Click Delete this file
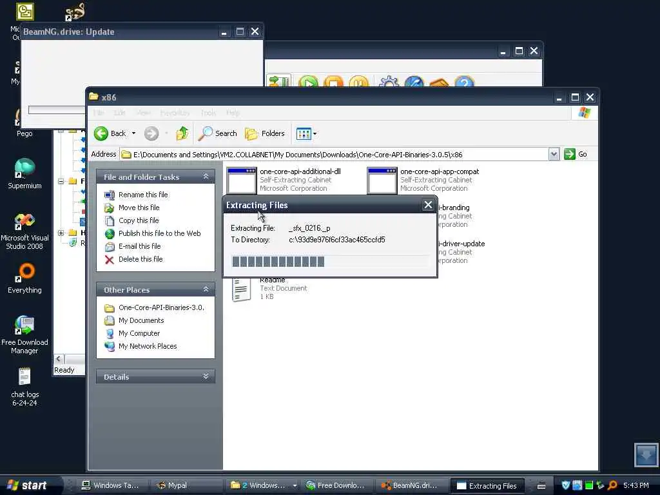Viewport: 660px width, 495px height. pyautogui.click(x=141, y=259)
